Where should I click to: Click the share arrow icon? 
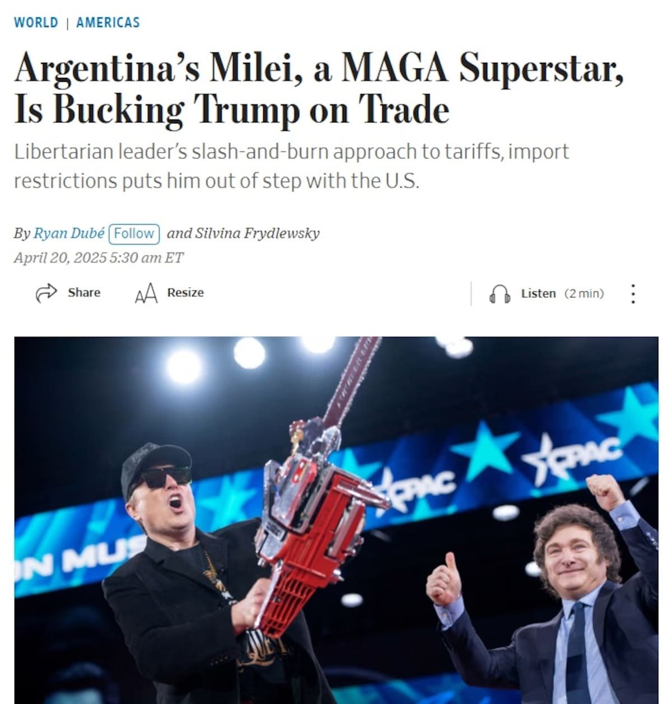(x=46, y=293)
